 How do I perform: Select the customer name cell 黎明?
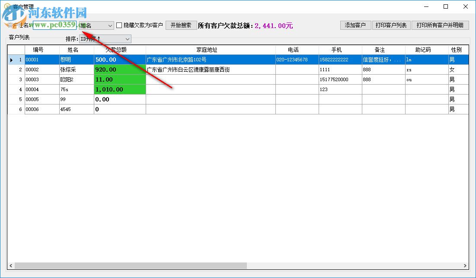(x=77, y=60)
